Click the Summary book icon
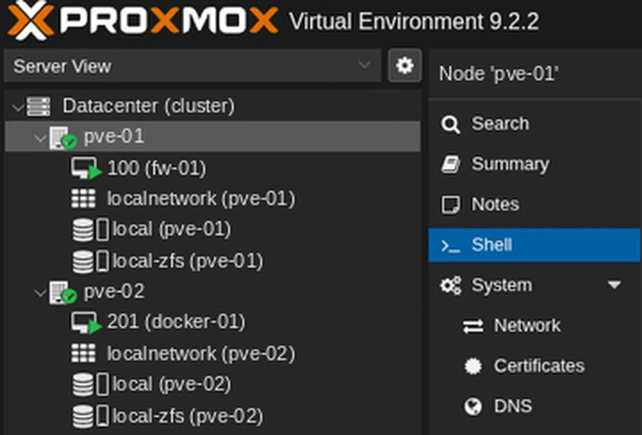This screenshot has height=435, width=642. click(x=450, y=165)
